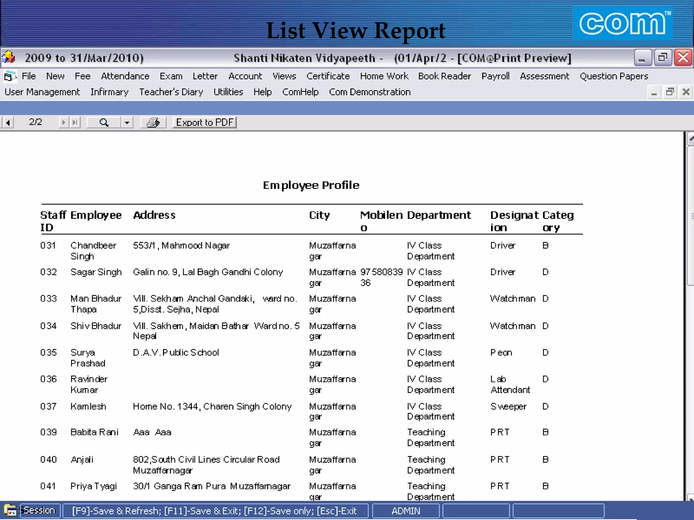The height and width of the screenshot is (520, 694).
Task: Open the Com Demonstration menu
Action: click(x=370, y=92)
